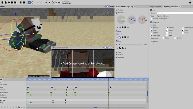Click the Name input field
The height and width of the screenshot is (109, 193).
coord(175,13)
